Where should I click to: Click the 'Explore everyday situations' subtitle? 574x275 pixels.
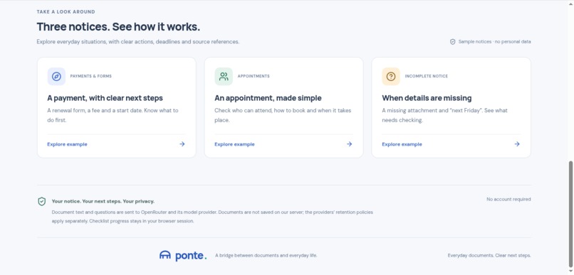[x=138, y=42]
